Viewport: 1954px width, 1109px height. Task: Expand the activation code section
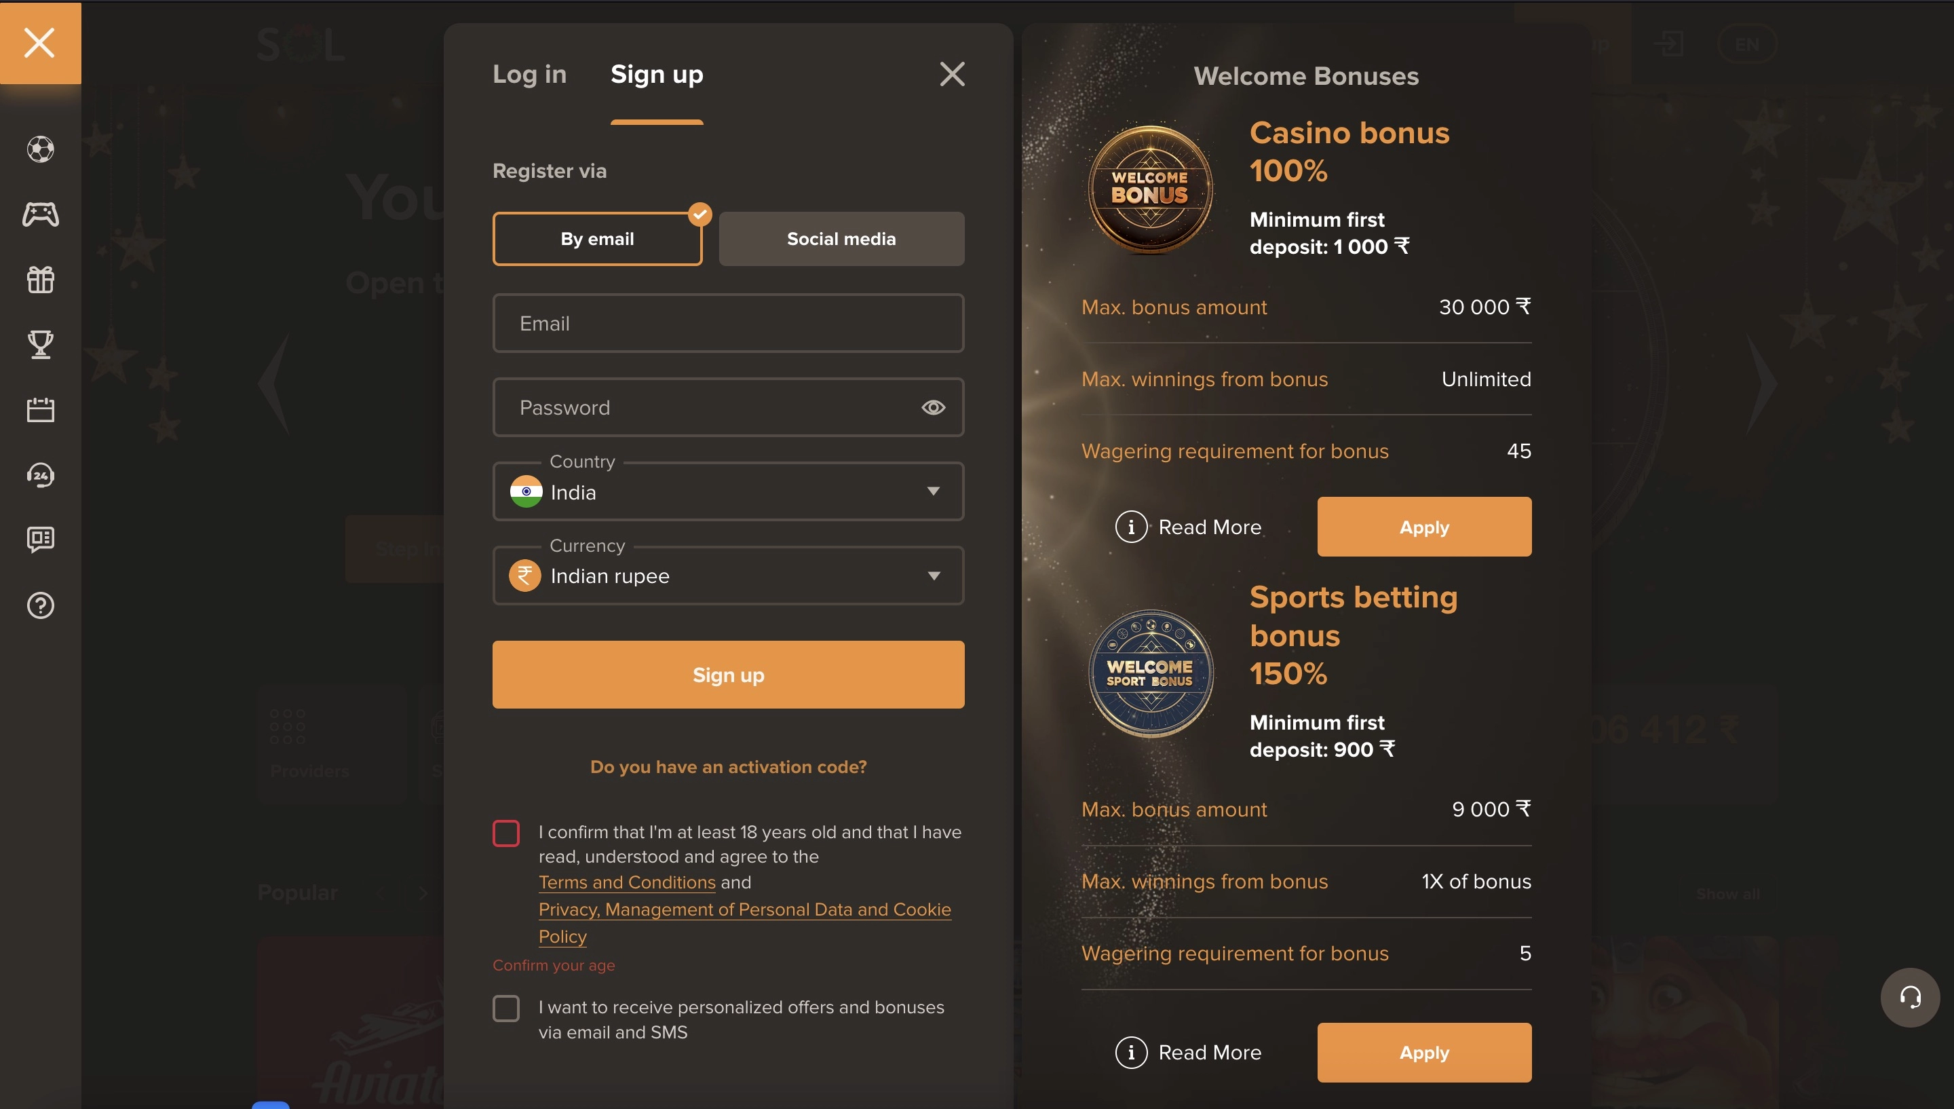pos(728,767)
